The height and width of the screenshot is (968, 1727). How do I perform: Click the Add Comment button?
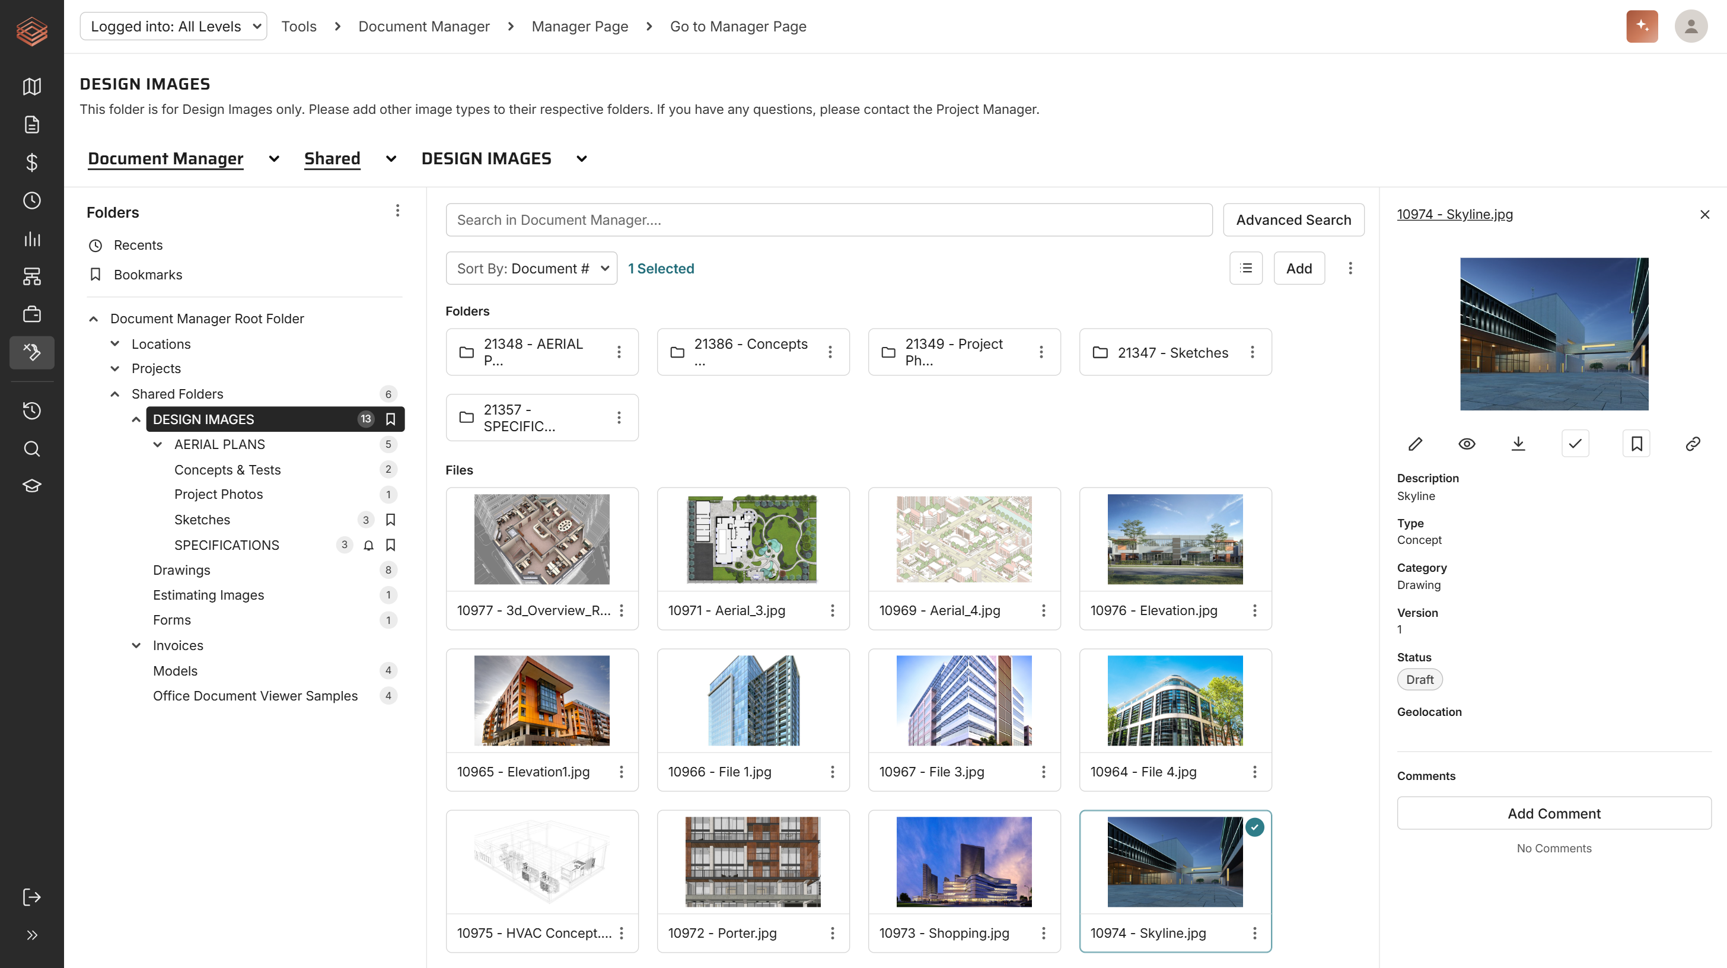click(x=1553, y=813)
